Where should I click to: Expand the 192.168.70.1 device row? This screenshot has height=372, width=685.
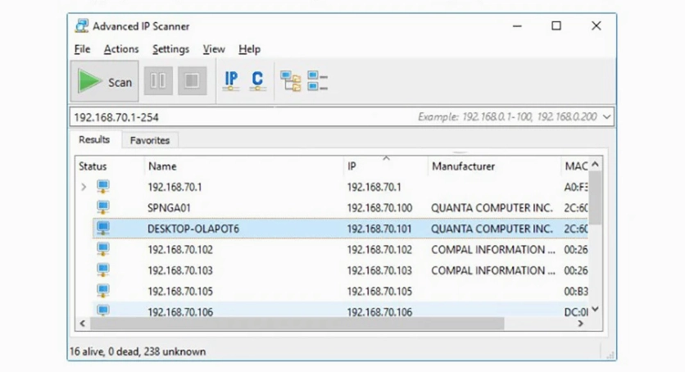click(83, 188)
